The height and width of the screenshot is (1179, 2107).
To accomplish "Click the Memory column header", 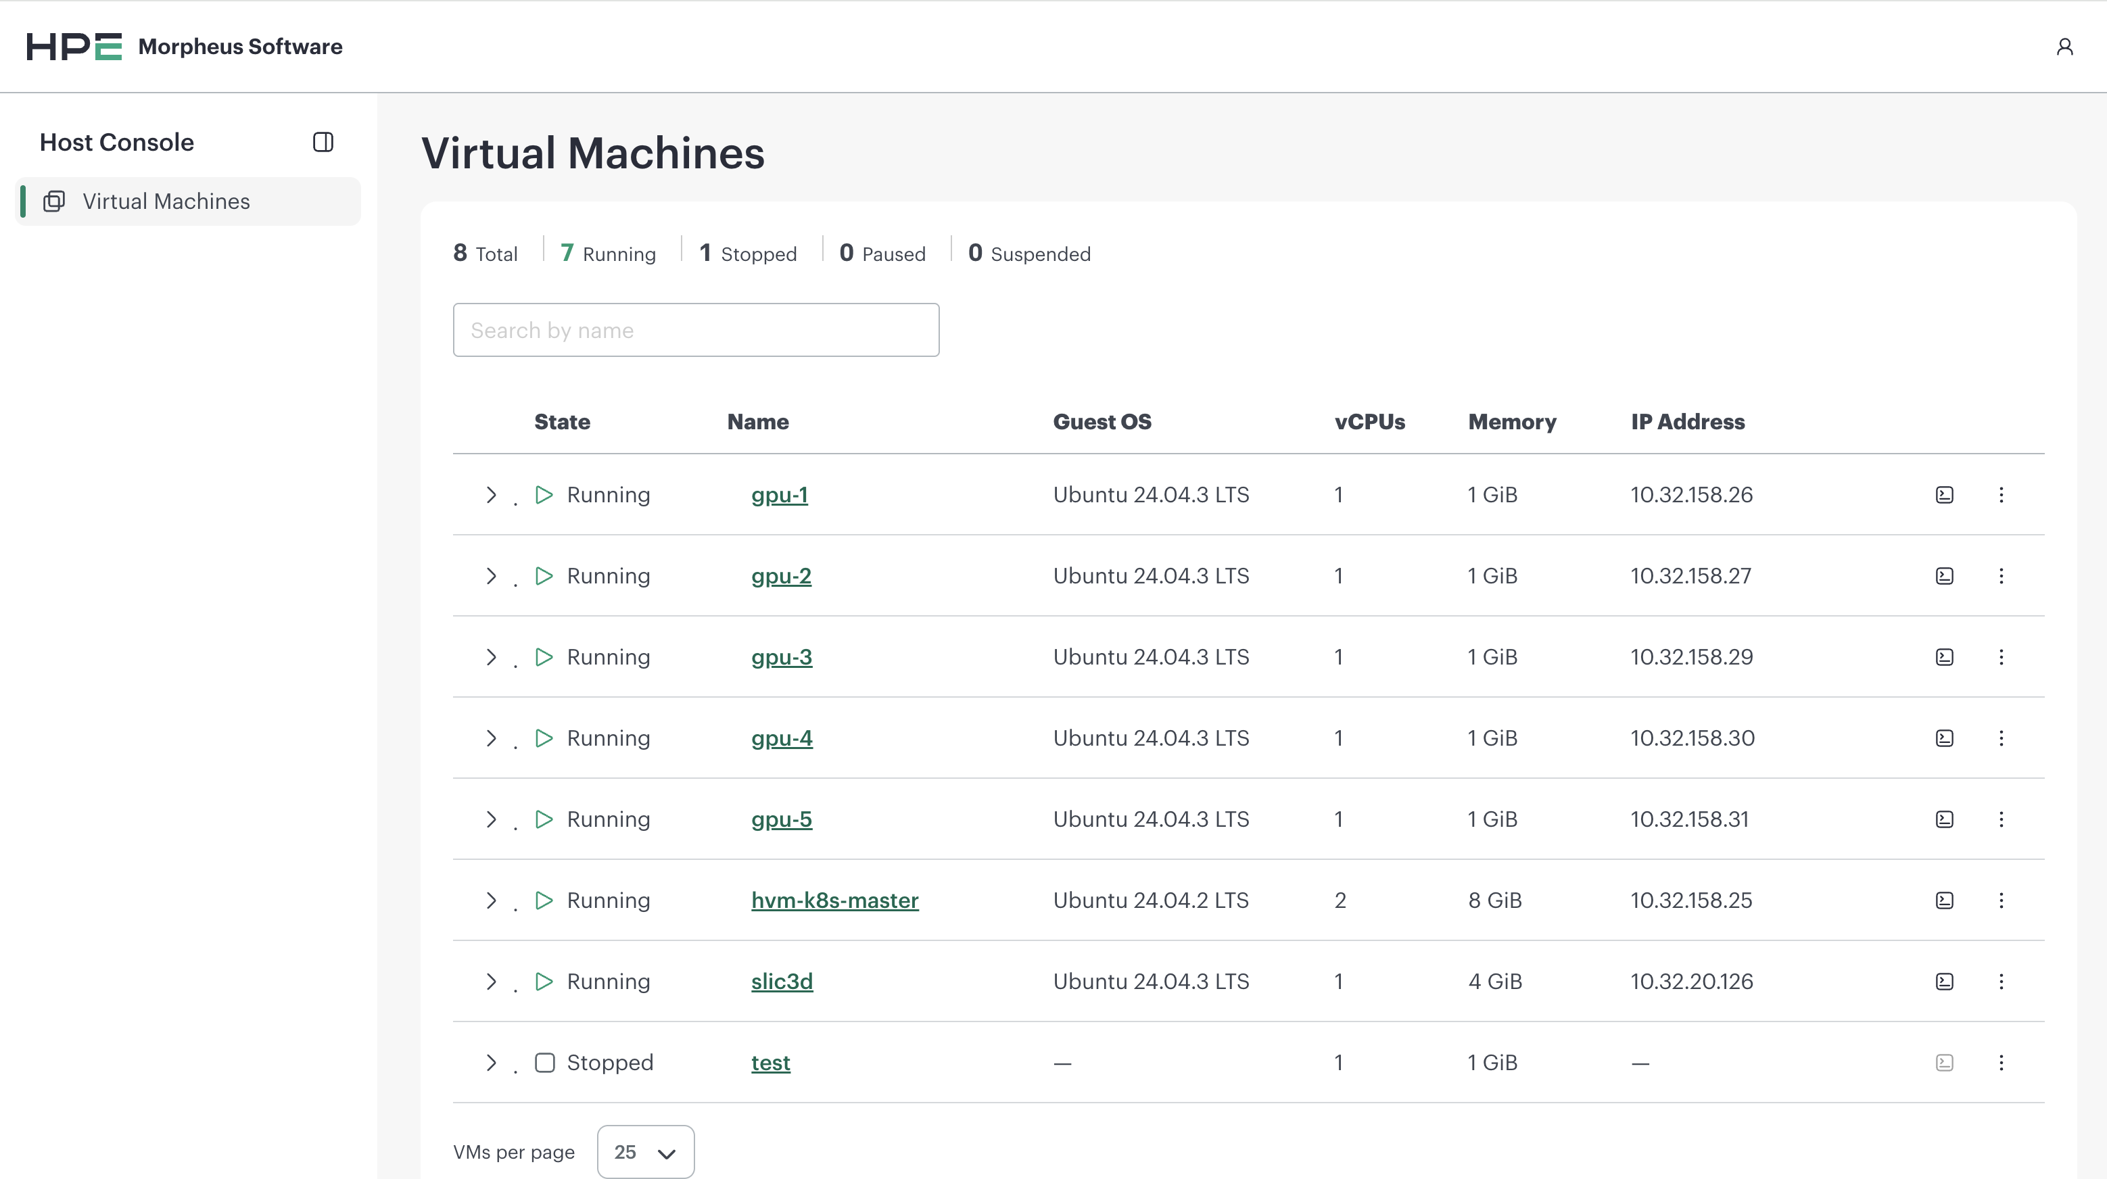I will coord(1511,422).
